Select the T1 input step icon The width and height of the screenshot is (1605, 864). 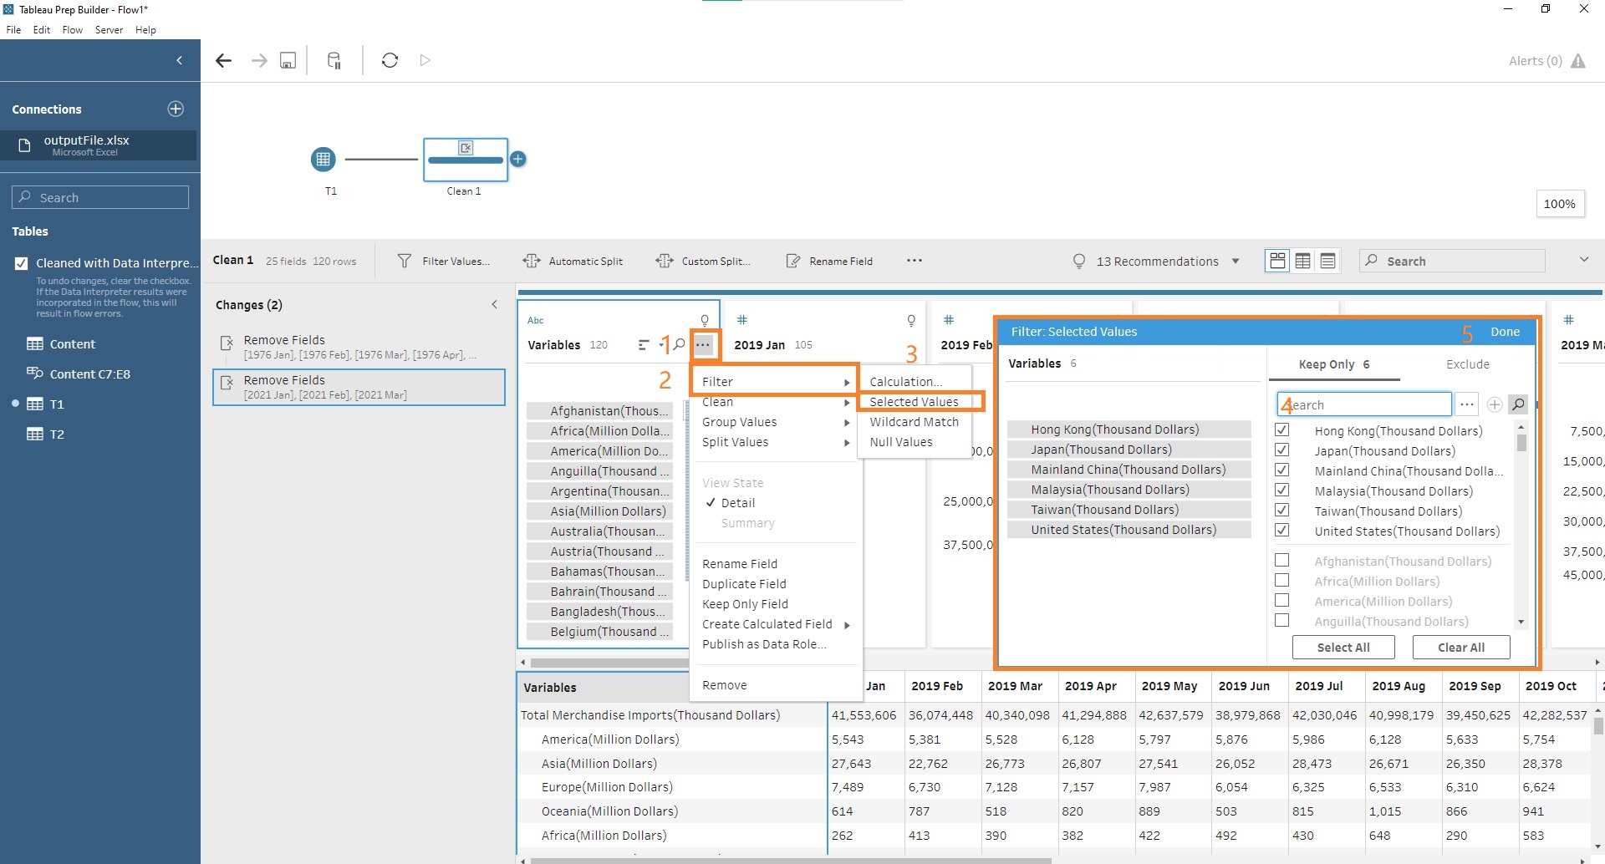point(324,159)
